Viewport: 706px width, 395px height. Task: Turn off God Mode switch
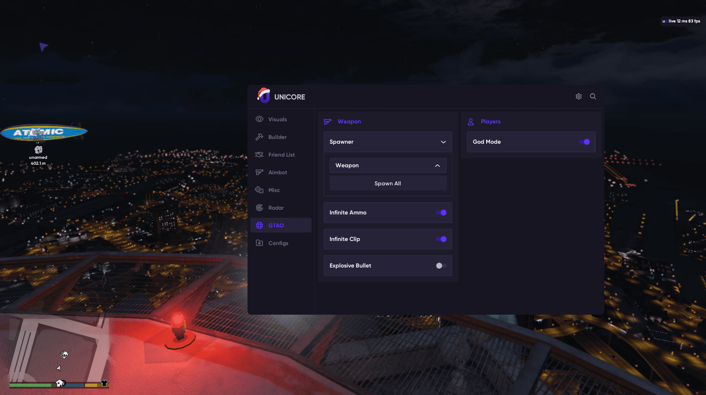[x=584, y=142]
